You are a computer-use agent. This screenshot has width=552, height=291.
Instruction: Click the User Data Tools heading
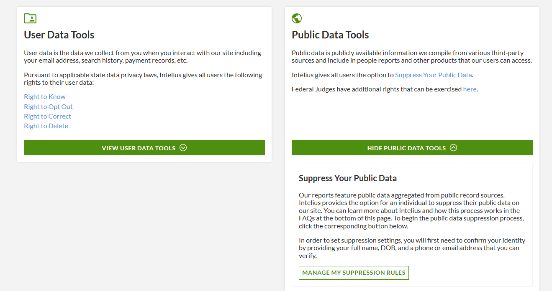(59, 35)
